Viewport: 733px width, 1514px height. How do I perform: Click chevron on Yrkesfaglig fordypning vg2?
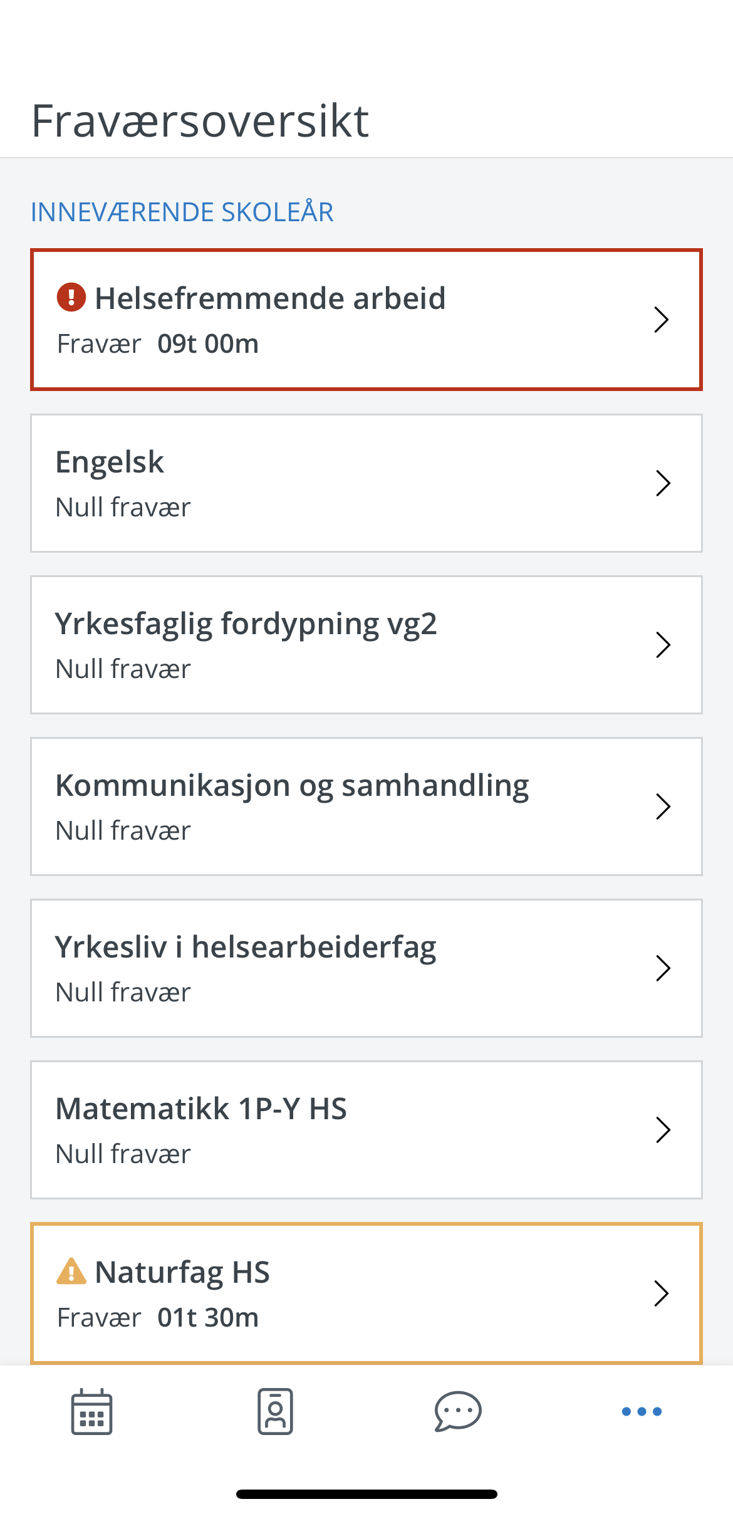(x=663, y=645)
